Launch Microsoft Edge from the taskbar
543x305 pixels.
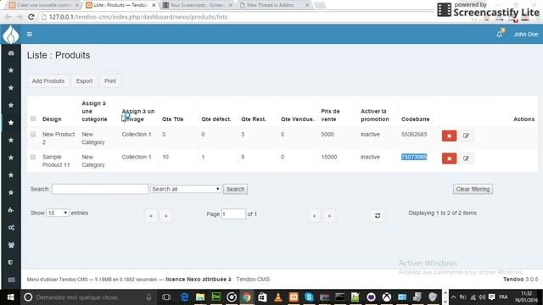pyautogui.click(x=185, y=297)
